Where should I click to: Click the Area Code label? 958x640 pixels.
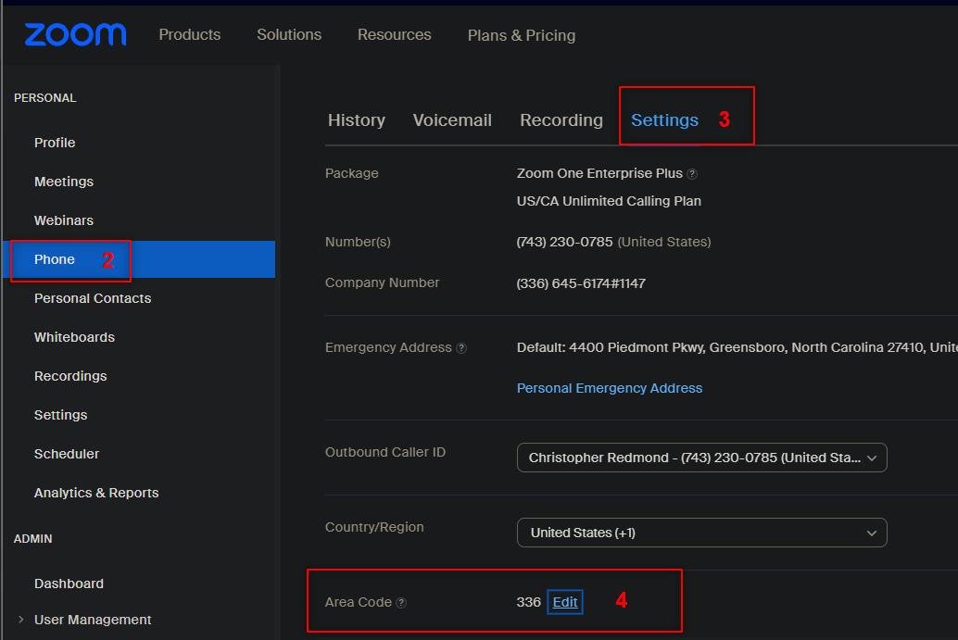coord(359,602)
